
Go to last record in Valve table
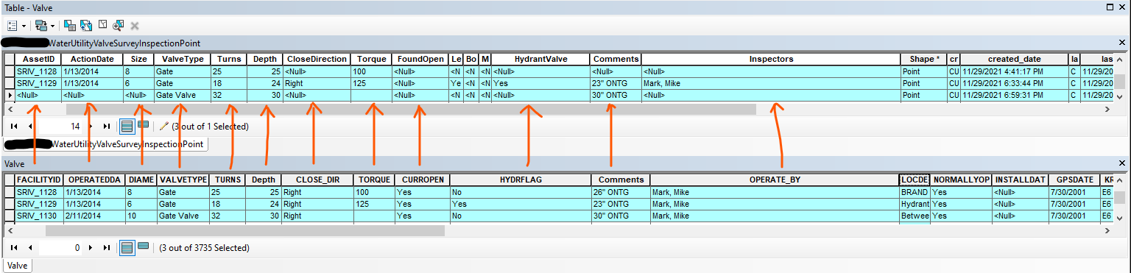(107, 248)
